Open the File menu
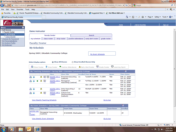 tap(2, 9)
